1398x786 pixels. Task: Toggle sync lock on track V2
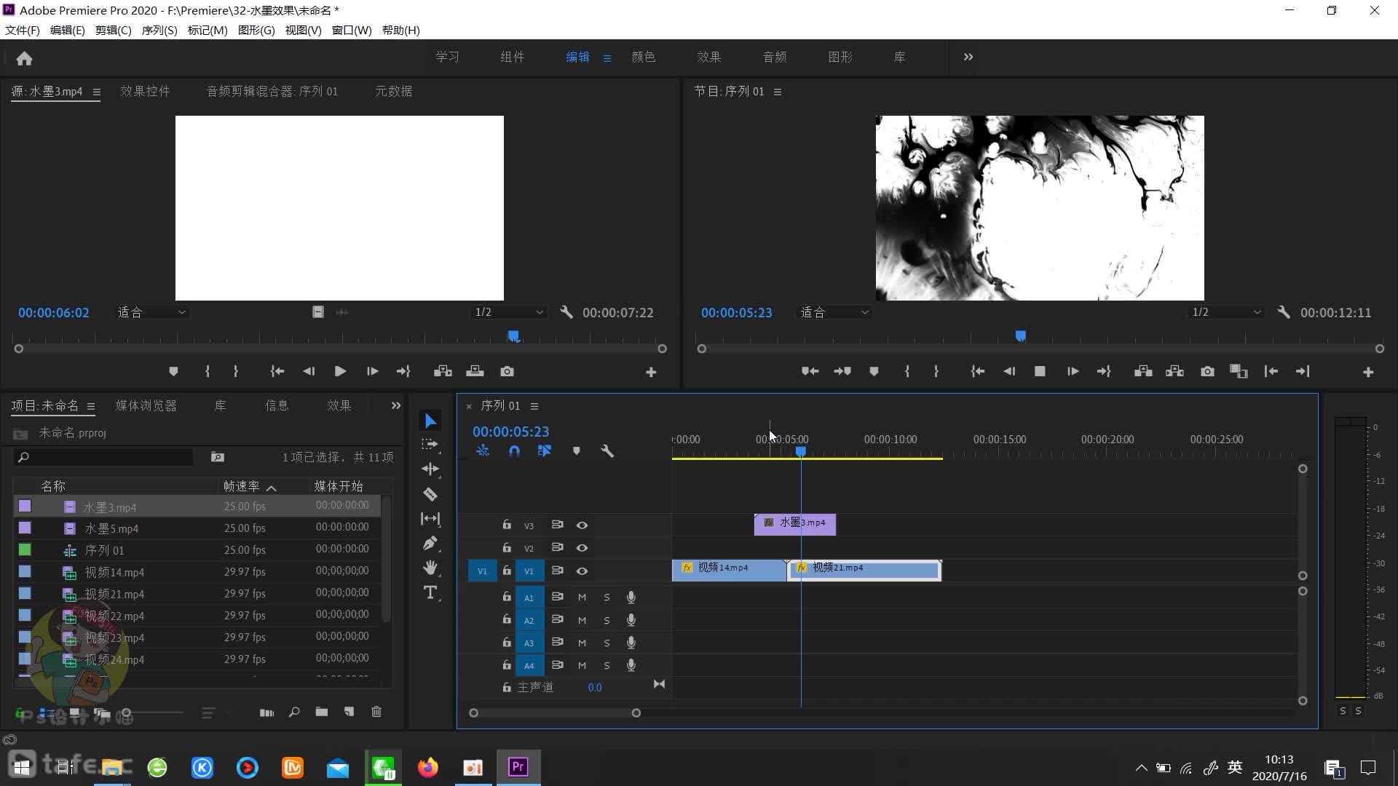(557, 547)
